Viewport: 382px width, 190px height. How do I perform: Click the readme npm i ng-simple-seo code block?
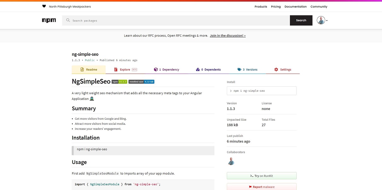click(x=143, y=151)
